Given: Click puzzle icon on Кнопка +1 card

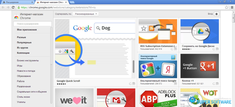Looking at the screenshot, I should pyautogui.click(x=217, y=84).
